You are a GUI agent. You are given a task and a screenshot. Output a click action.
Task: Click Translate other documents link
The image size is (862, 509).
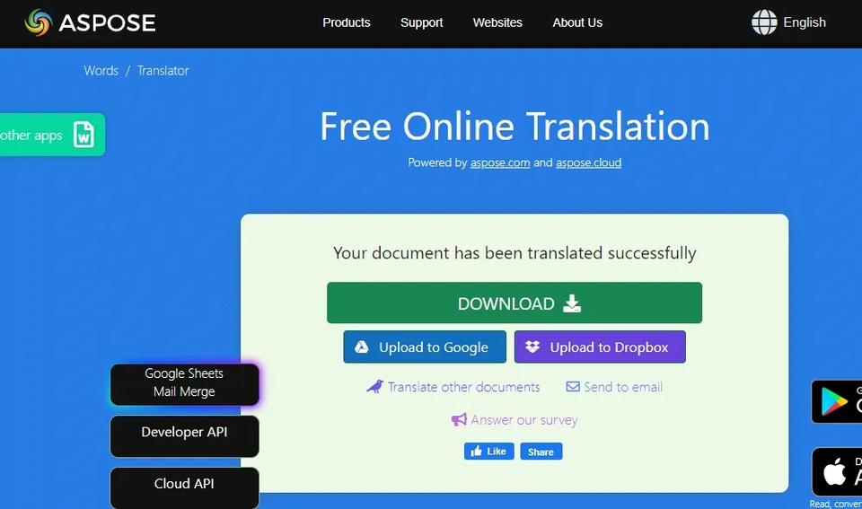point(453,387)
